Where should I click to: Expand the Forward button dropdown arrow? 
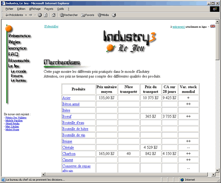coord(35,15)
